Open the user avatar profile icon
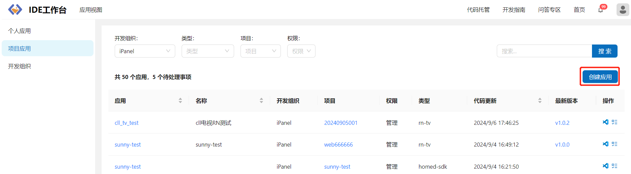This screenshot has height=174, width=631. click(x=623, y=10)
